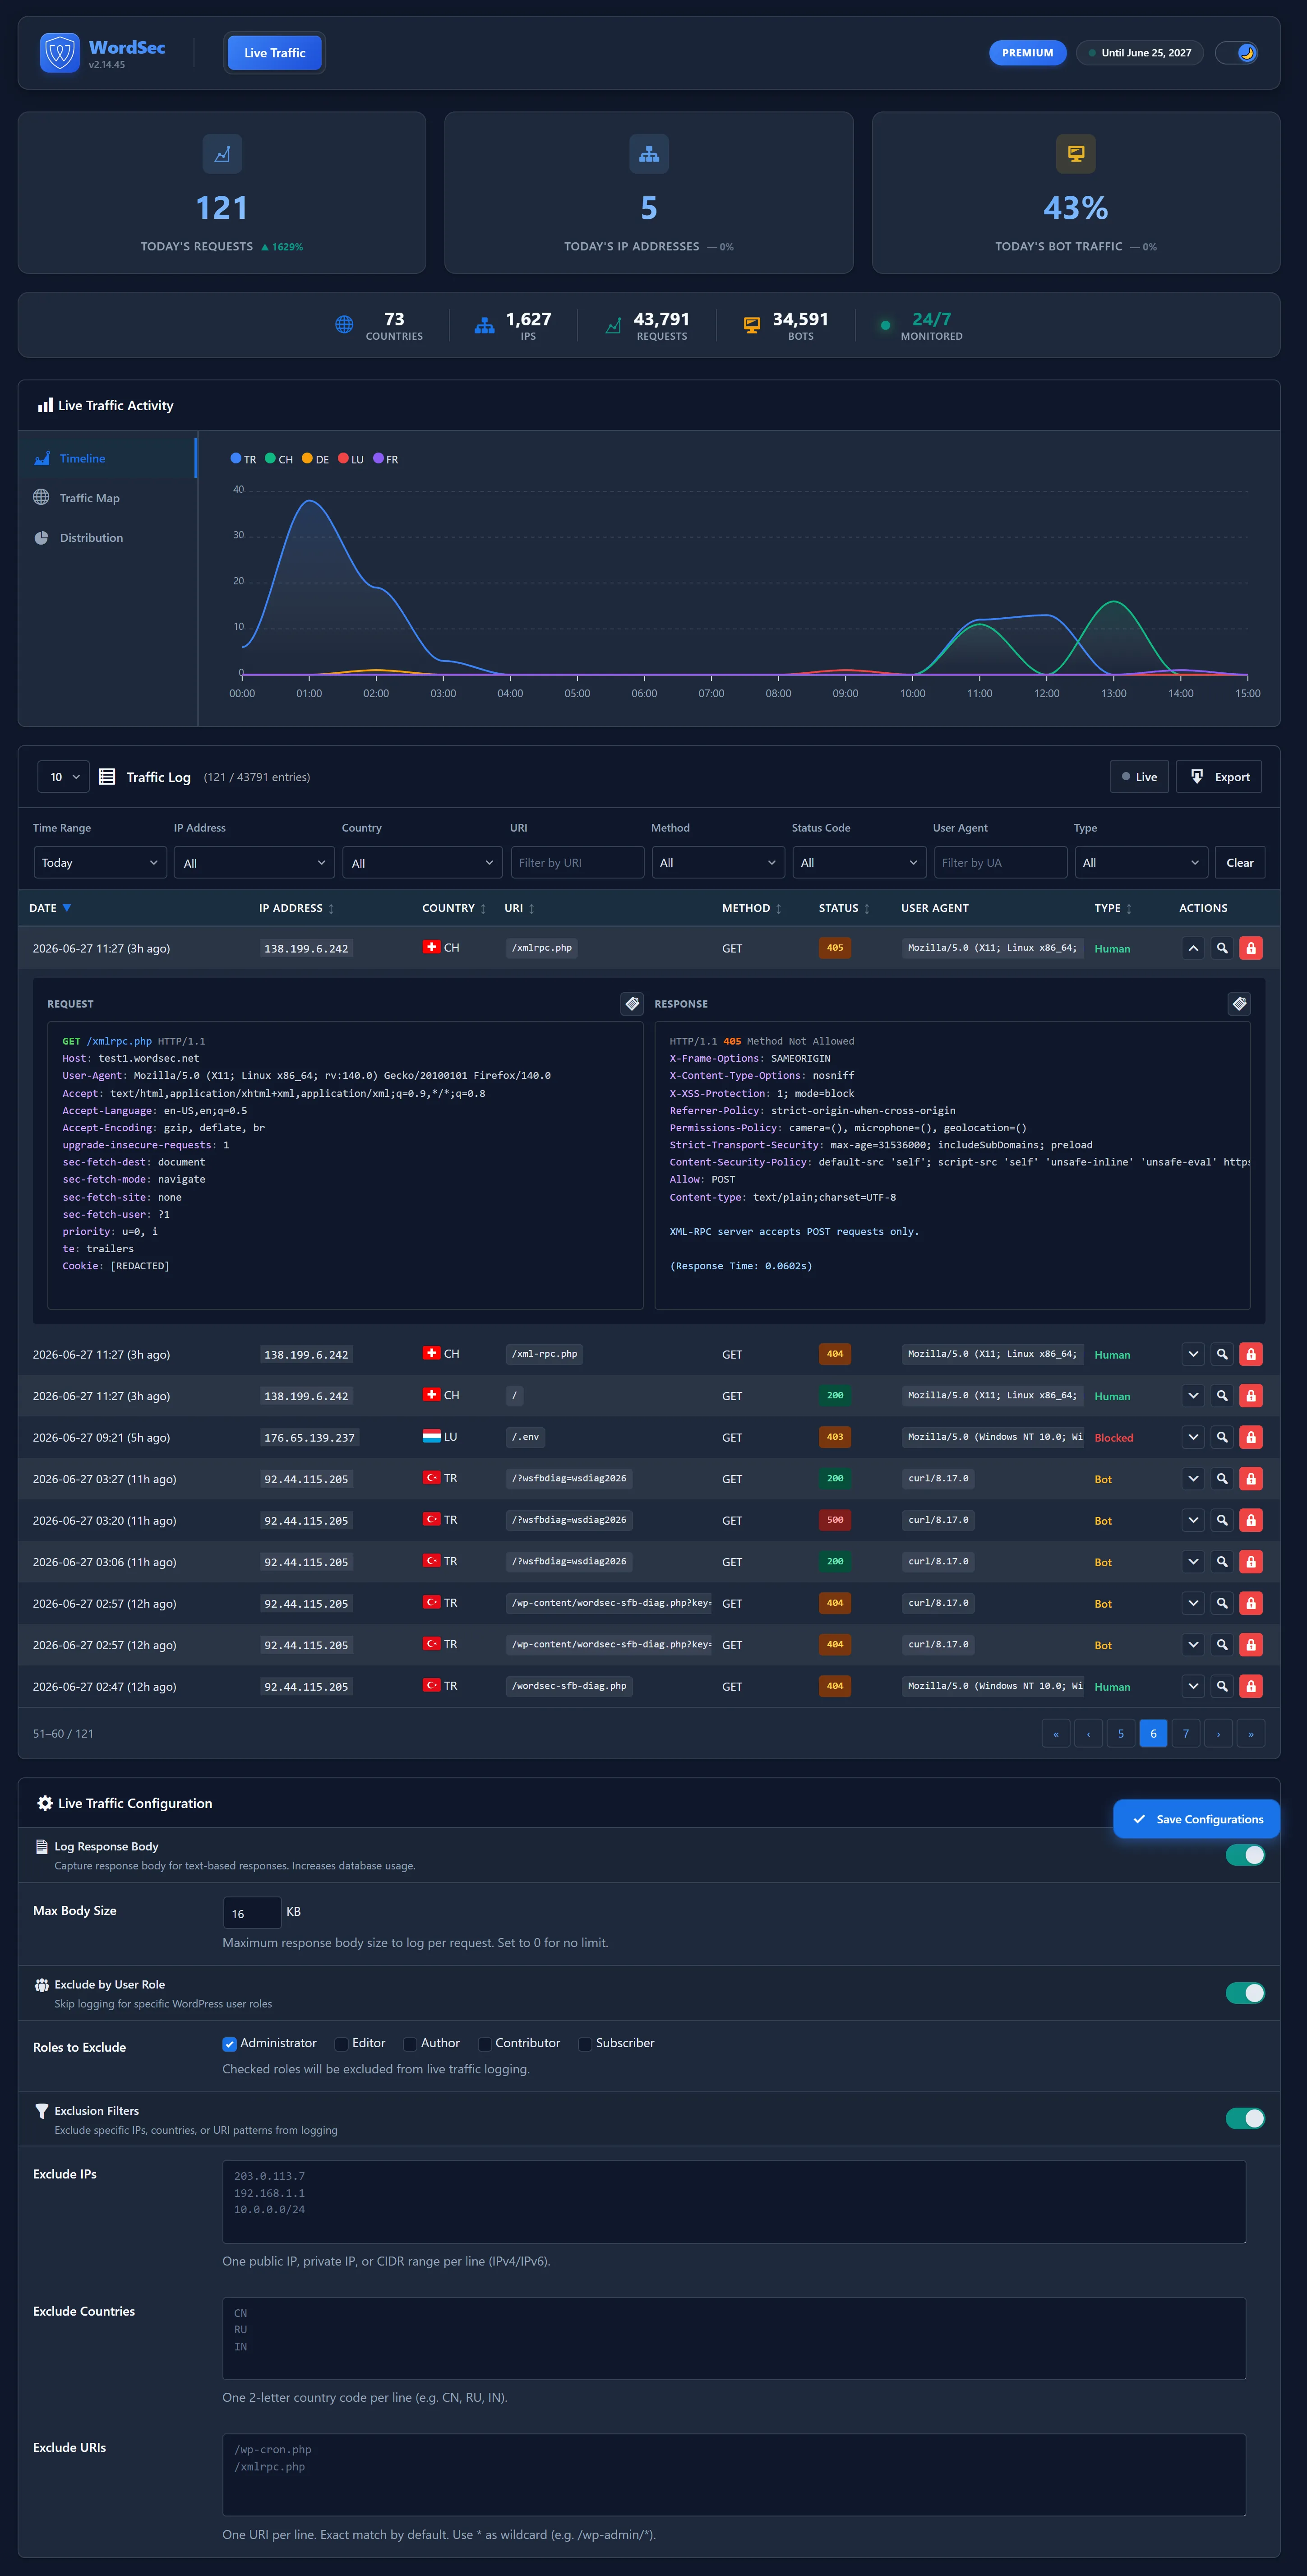Screen dimensions: 1307x2576
Task: Go to page 7 of log
Action: 1186,1734
